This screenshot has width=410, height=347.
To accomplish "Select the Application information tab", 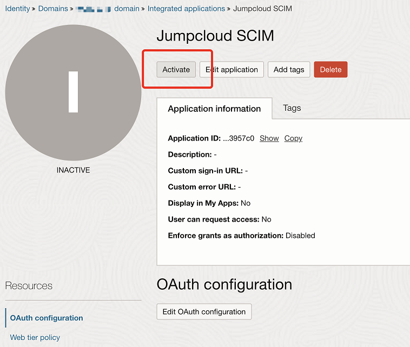I will [214, 109].
